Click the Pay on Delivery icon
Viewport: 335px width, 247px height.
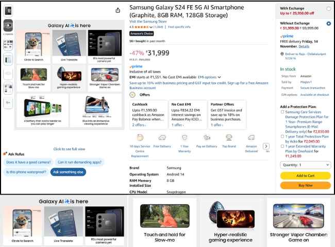point(207,137)
